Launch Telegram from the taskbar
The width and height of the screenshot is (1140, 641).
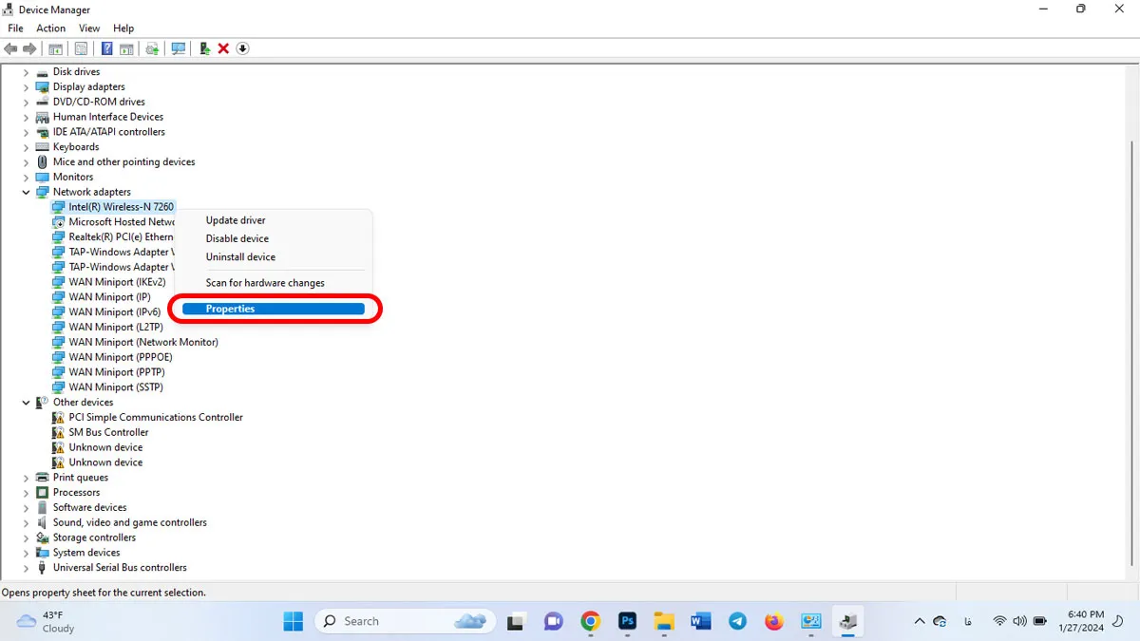737,621
